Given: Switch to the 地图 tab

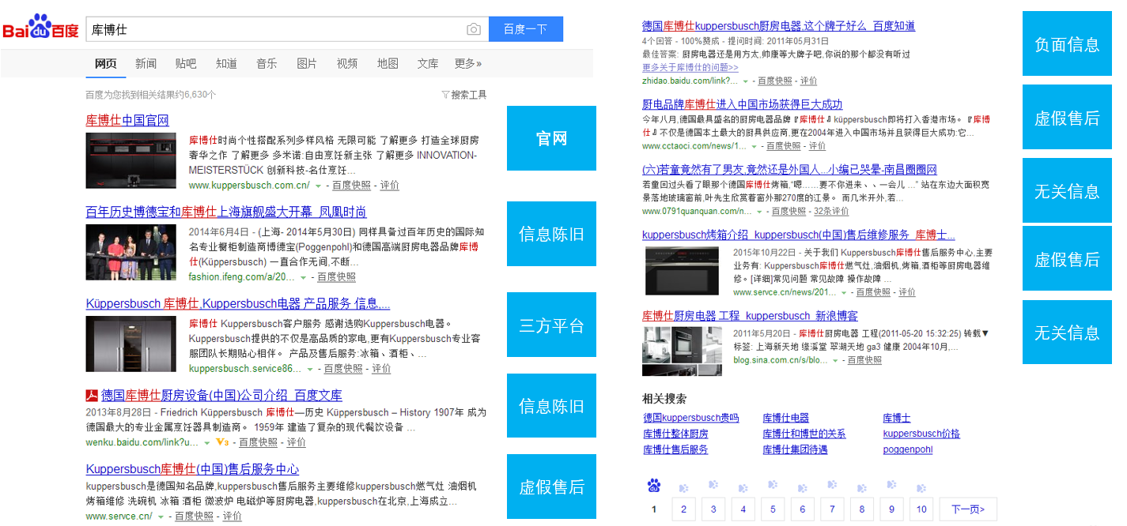Looking at the screenshot, I should pyautogui.click(x=388, y=63).
